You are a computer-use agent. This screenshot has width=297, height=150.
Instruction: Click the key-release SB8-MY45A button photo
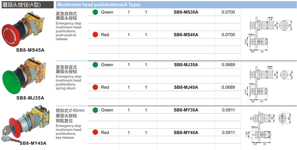point(28,123)
